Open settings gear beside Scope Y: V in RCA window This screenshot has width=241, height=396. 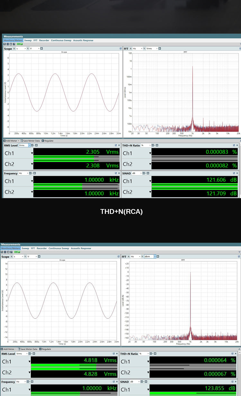(41, 49)
